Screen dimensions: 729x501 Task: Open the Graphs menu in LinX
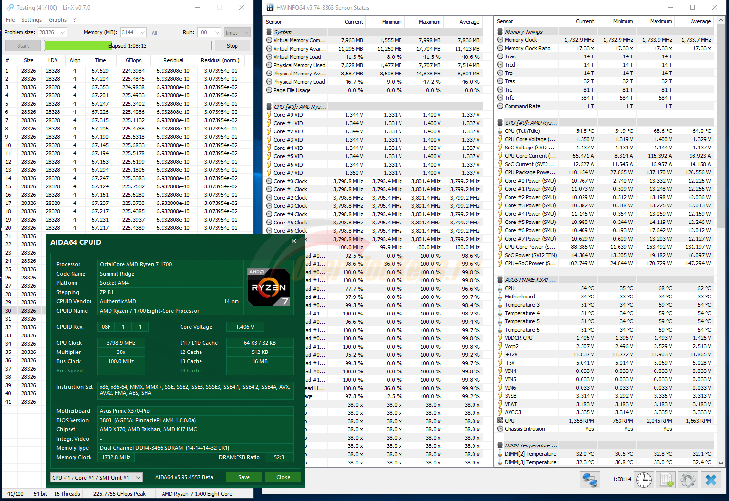57,20
